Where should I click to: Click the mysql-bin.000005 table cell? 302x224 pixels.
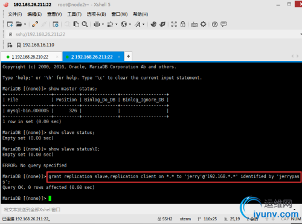pos(28,110)
